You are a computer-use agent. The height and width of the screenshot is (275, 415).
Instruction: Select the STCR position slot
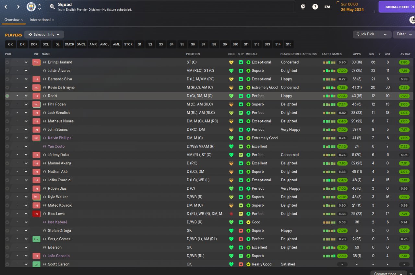coord(128,44)
